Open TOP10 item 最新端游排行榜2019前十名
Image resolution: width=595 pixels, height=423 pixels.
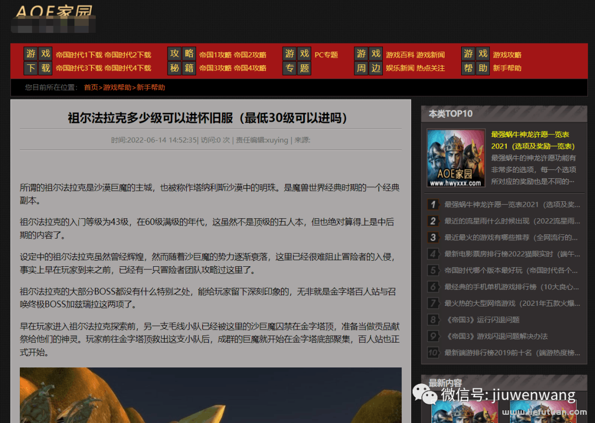coord(512,353)
